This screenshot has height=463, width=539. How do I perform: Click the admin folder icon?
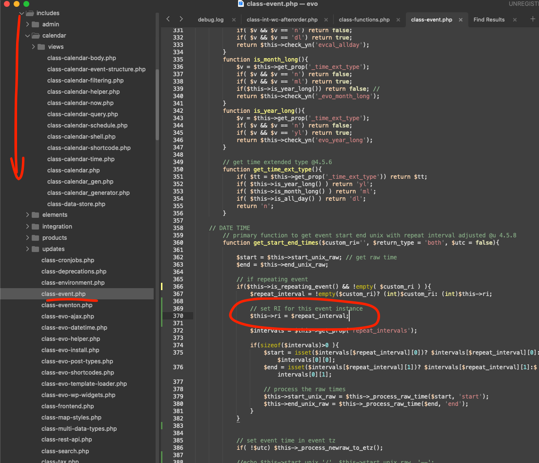click(x=36, y=24)
